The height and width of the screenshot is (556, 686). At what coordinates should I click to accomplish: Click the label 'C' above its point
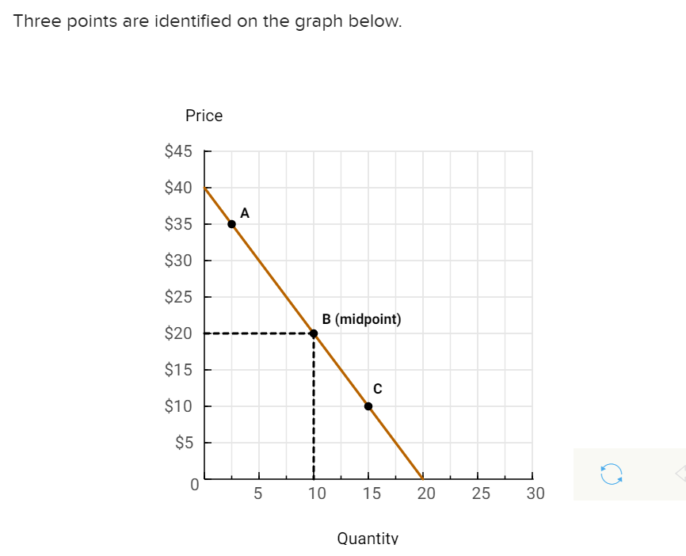click(x=376, y=389)
